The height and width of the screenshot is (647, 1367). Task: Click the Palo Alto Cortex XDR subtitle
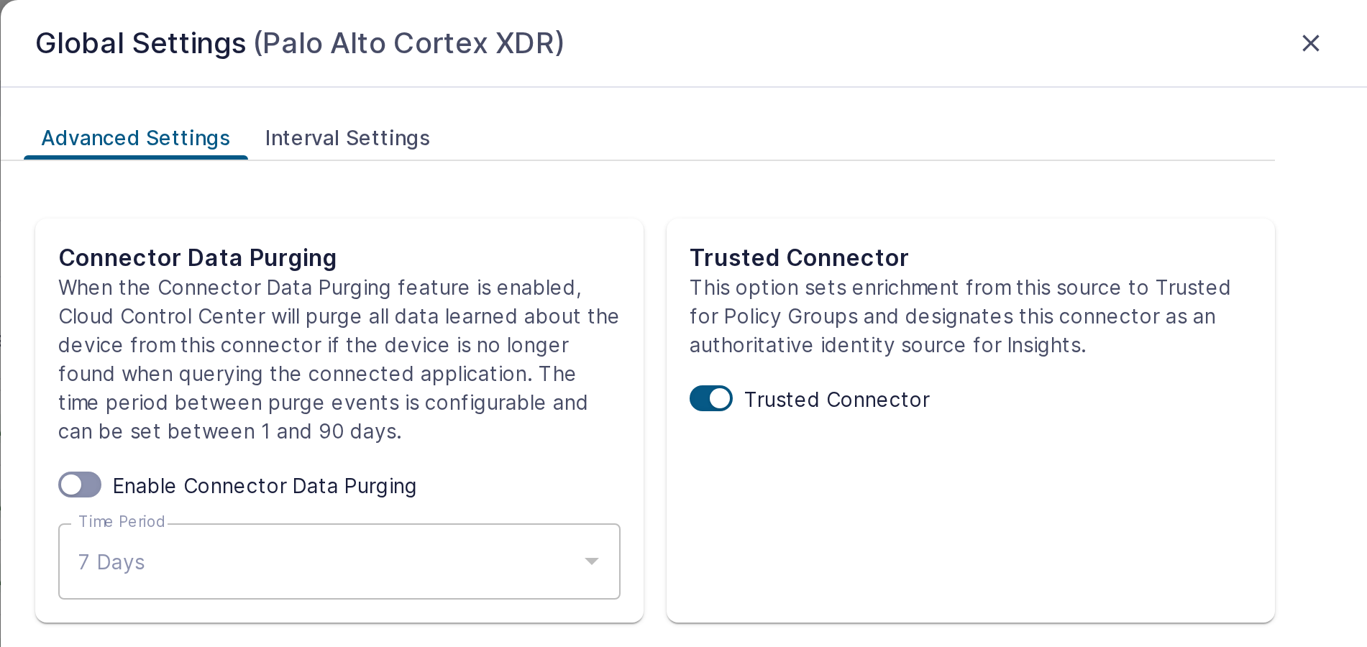coord(408,43)
